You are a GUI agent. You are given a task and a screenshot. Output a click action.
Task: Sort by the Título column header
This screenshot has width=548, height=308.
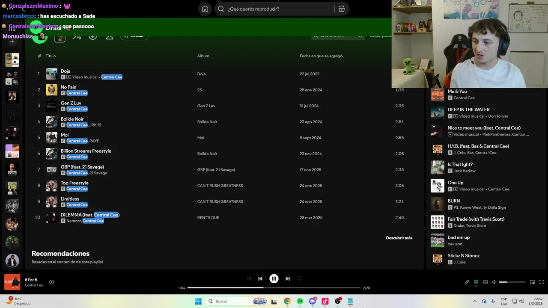51,56
